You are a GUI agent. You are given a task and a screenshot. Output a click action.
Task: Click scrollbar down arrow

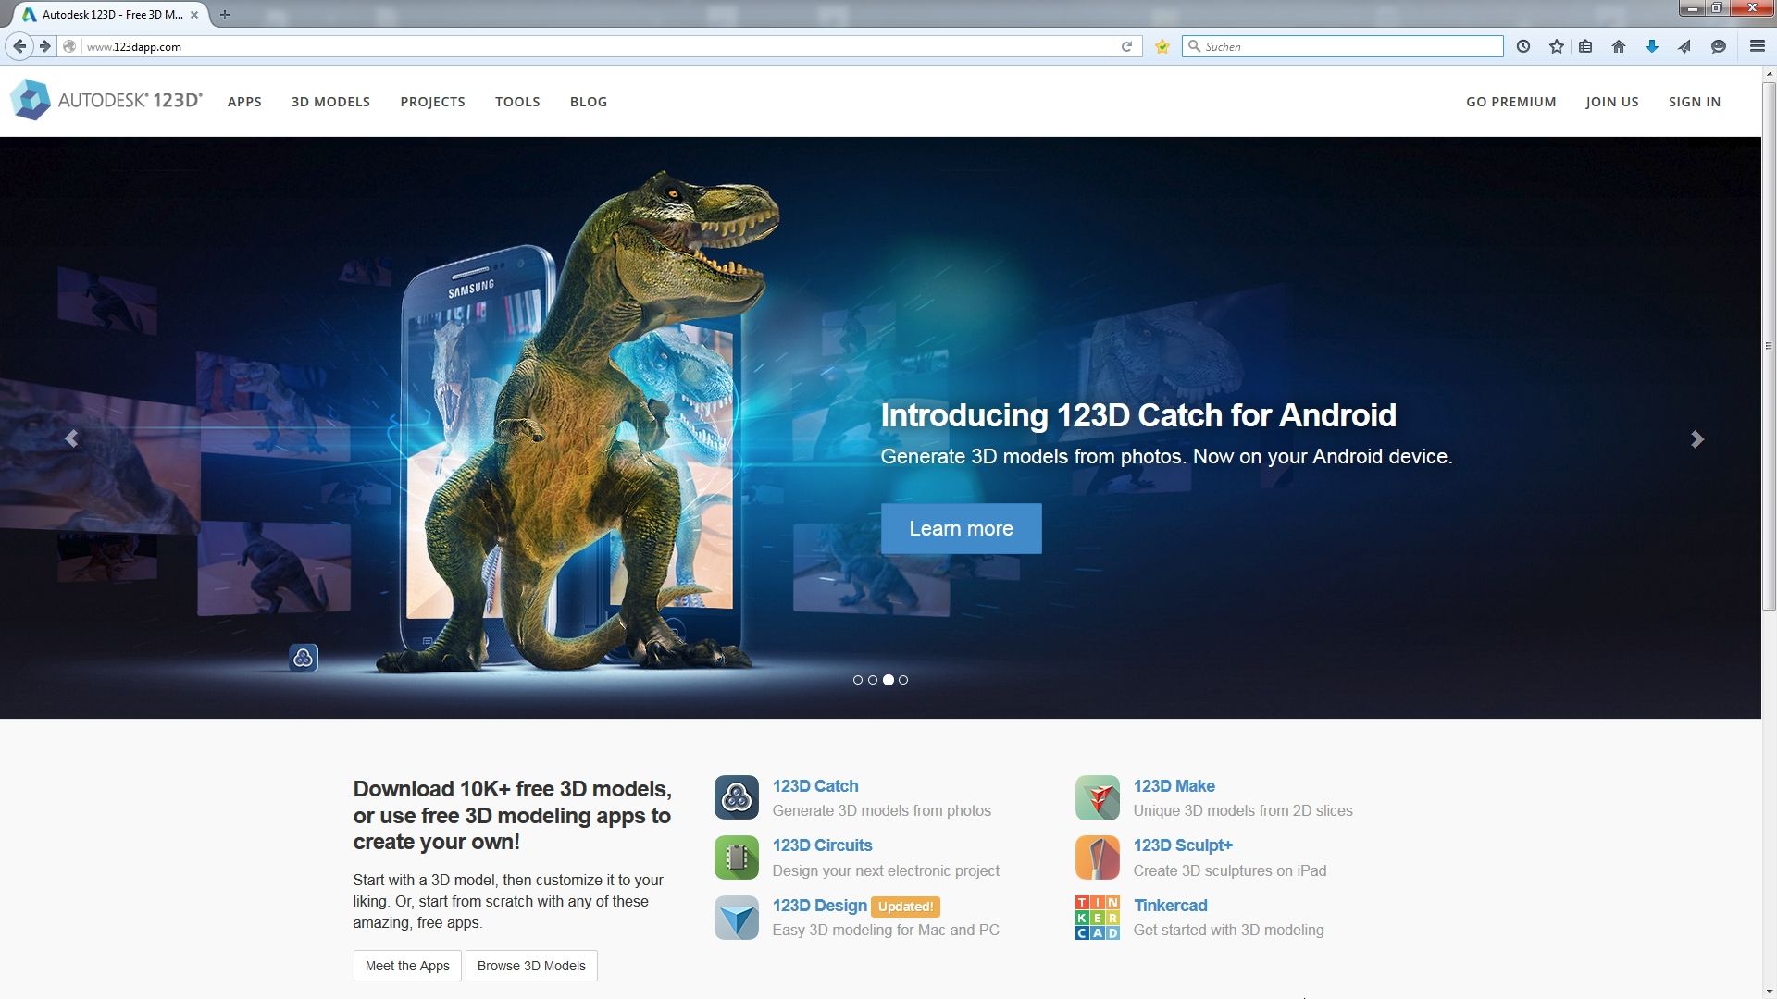pos(1769,993)
